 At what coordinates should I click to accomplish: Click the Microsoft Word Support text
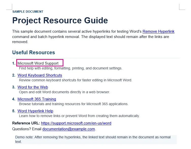[x=38, y=63]
